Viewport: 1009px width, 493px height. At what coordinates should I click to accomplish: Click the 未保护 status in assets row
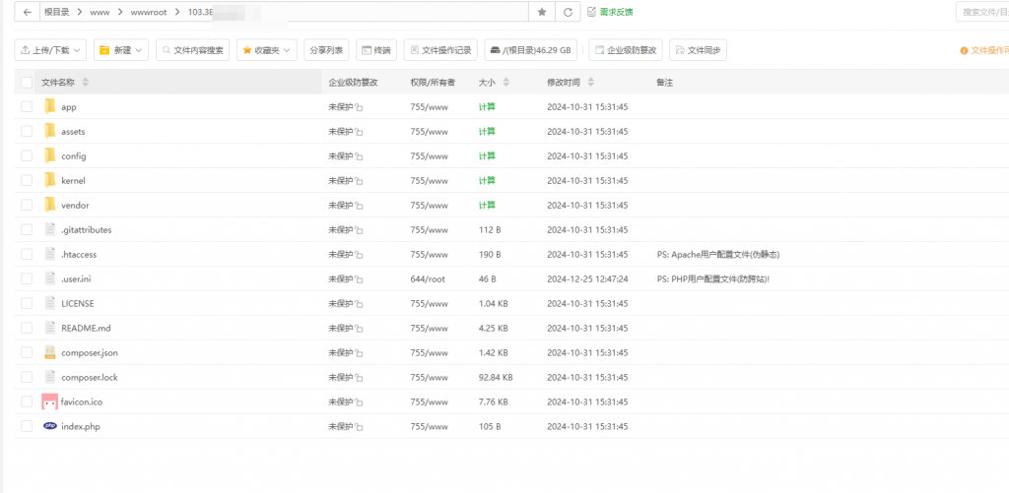[x=340, y=131]
